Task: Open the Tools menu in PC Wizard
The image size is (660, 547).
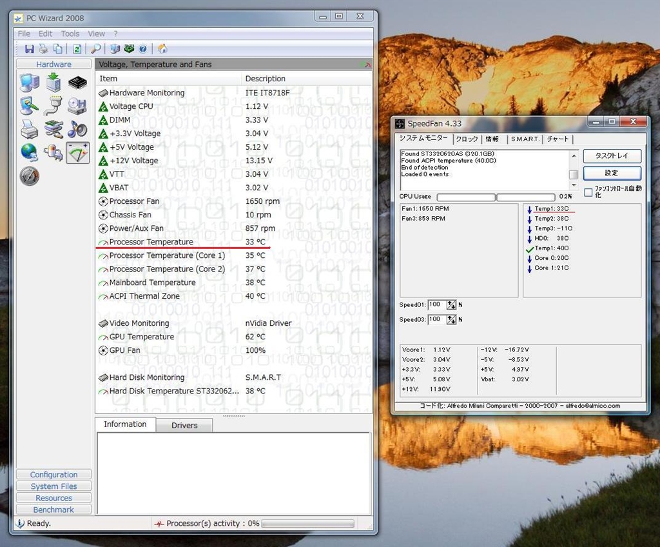Action: pos(70,34)
